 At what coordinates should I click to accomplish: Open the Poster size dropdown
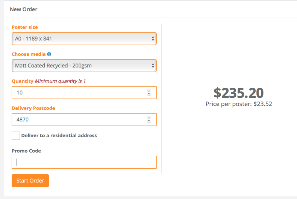84,39
